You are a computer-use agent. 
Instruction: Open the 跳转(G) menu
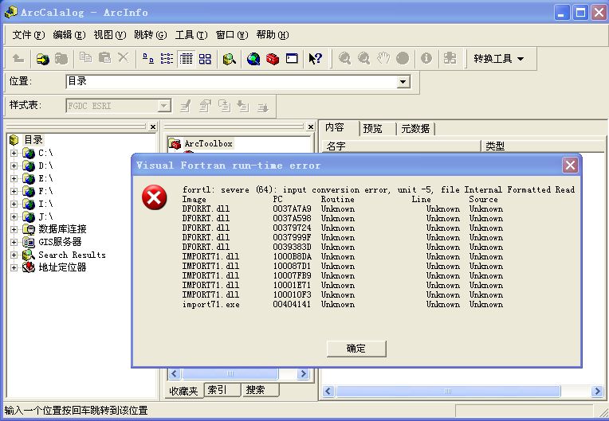click(151, 35)
